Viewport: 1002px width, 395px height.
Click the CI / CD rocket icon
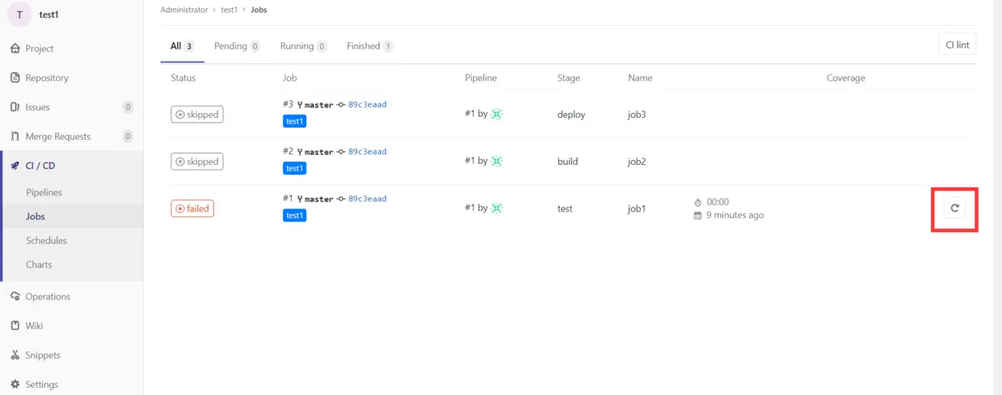coord(15,166)
